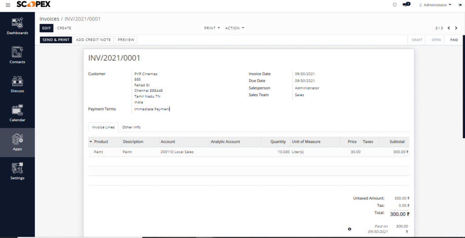465x238 pixels.
Task: Click the Total amount 300.00 ₹
Action: 400,214
